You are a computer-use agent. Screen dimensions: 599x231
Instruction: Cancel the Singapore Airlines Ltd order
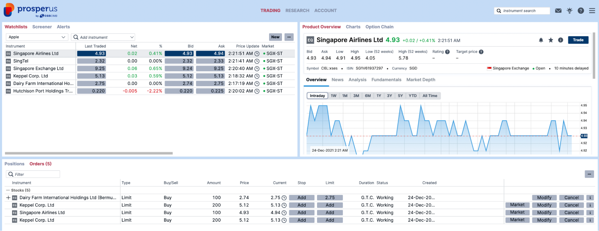(x=571, y=213)
